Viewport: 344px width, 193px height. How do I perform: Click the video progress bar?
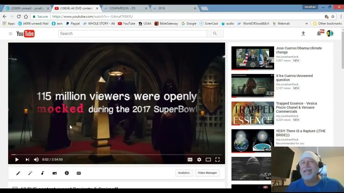pyautogui.click(x=116, y=155)
